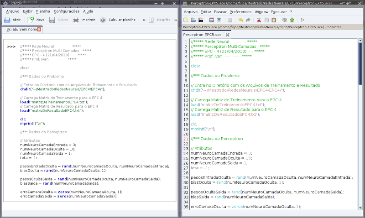The image size is (365, 218).
Task: Expand Cantor toolbar overflow chevron after Calcular planilha
Action: pyautogui.click(x=144, y=20)
